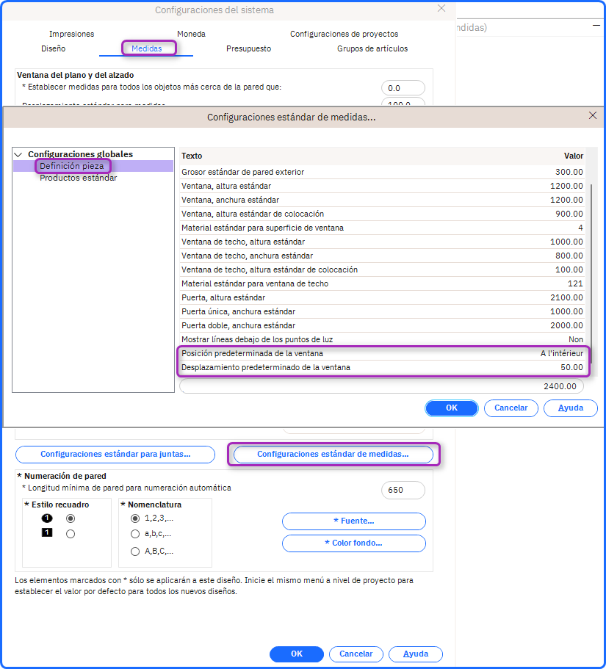The image size is (606, 669).
Task: Select the Puerta doble, anchura estándar row
Action: [382, 325]
